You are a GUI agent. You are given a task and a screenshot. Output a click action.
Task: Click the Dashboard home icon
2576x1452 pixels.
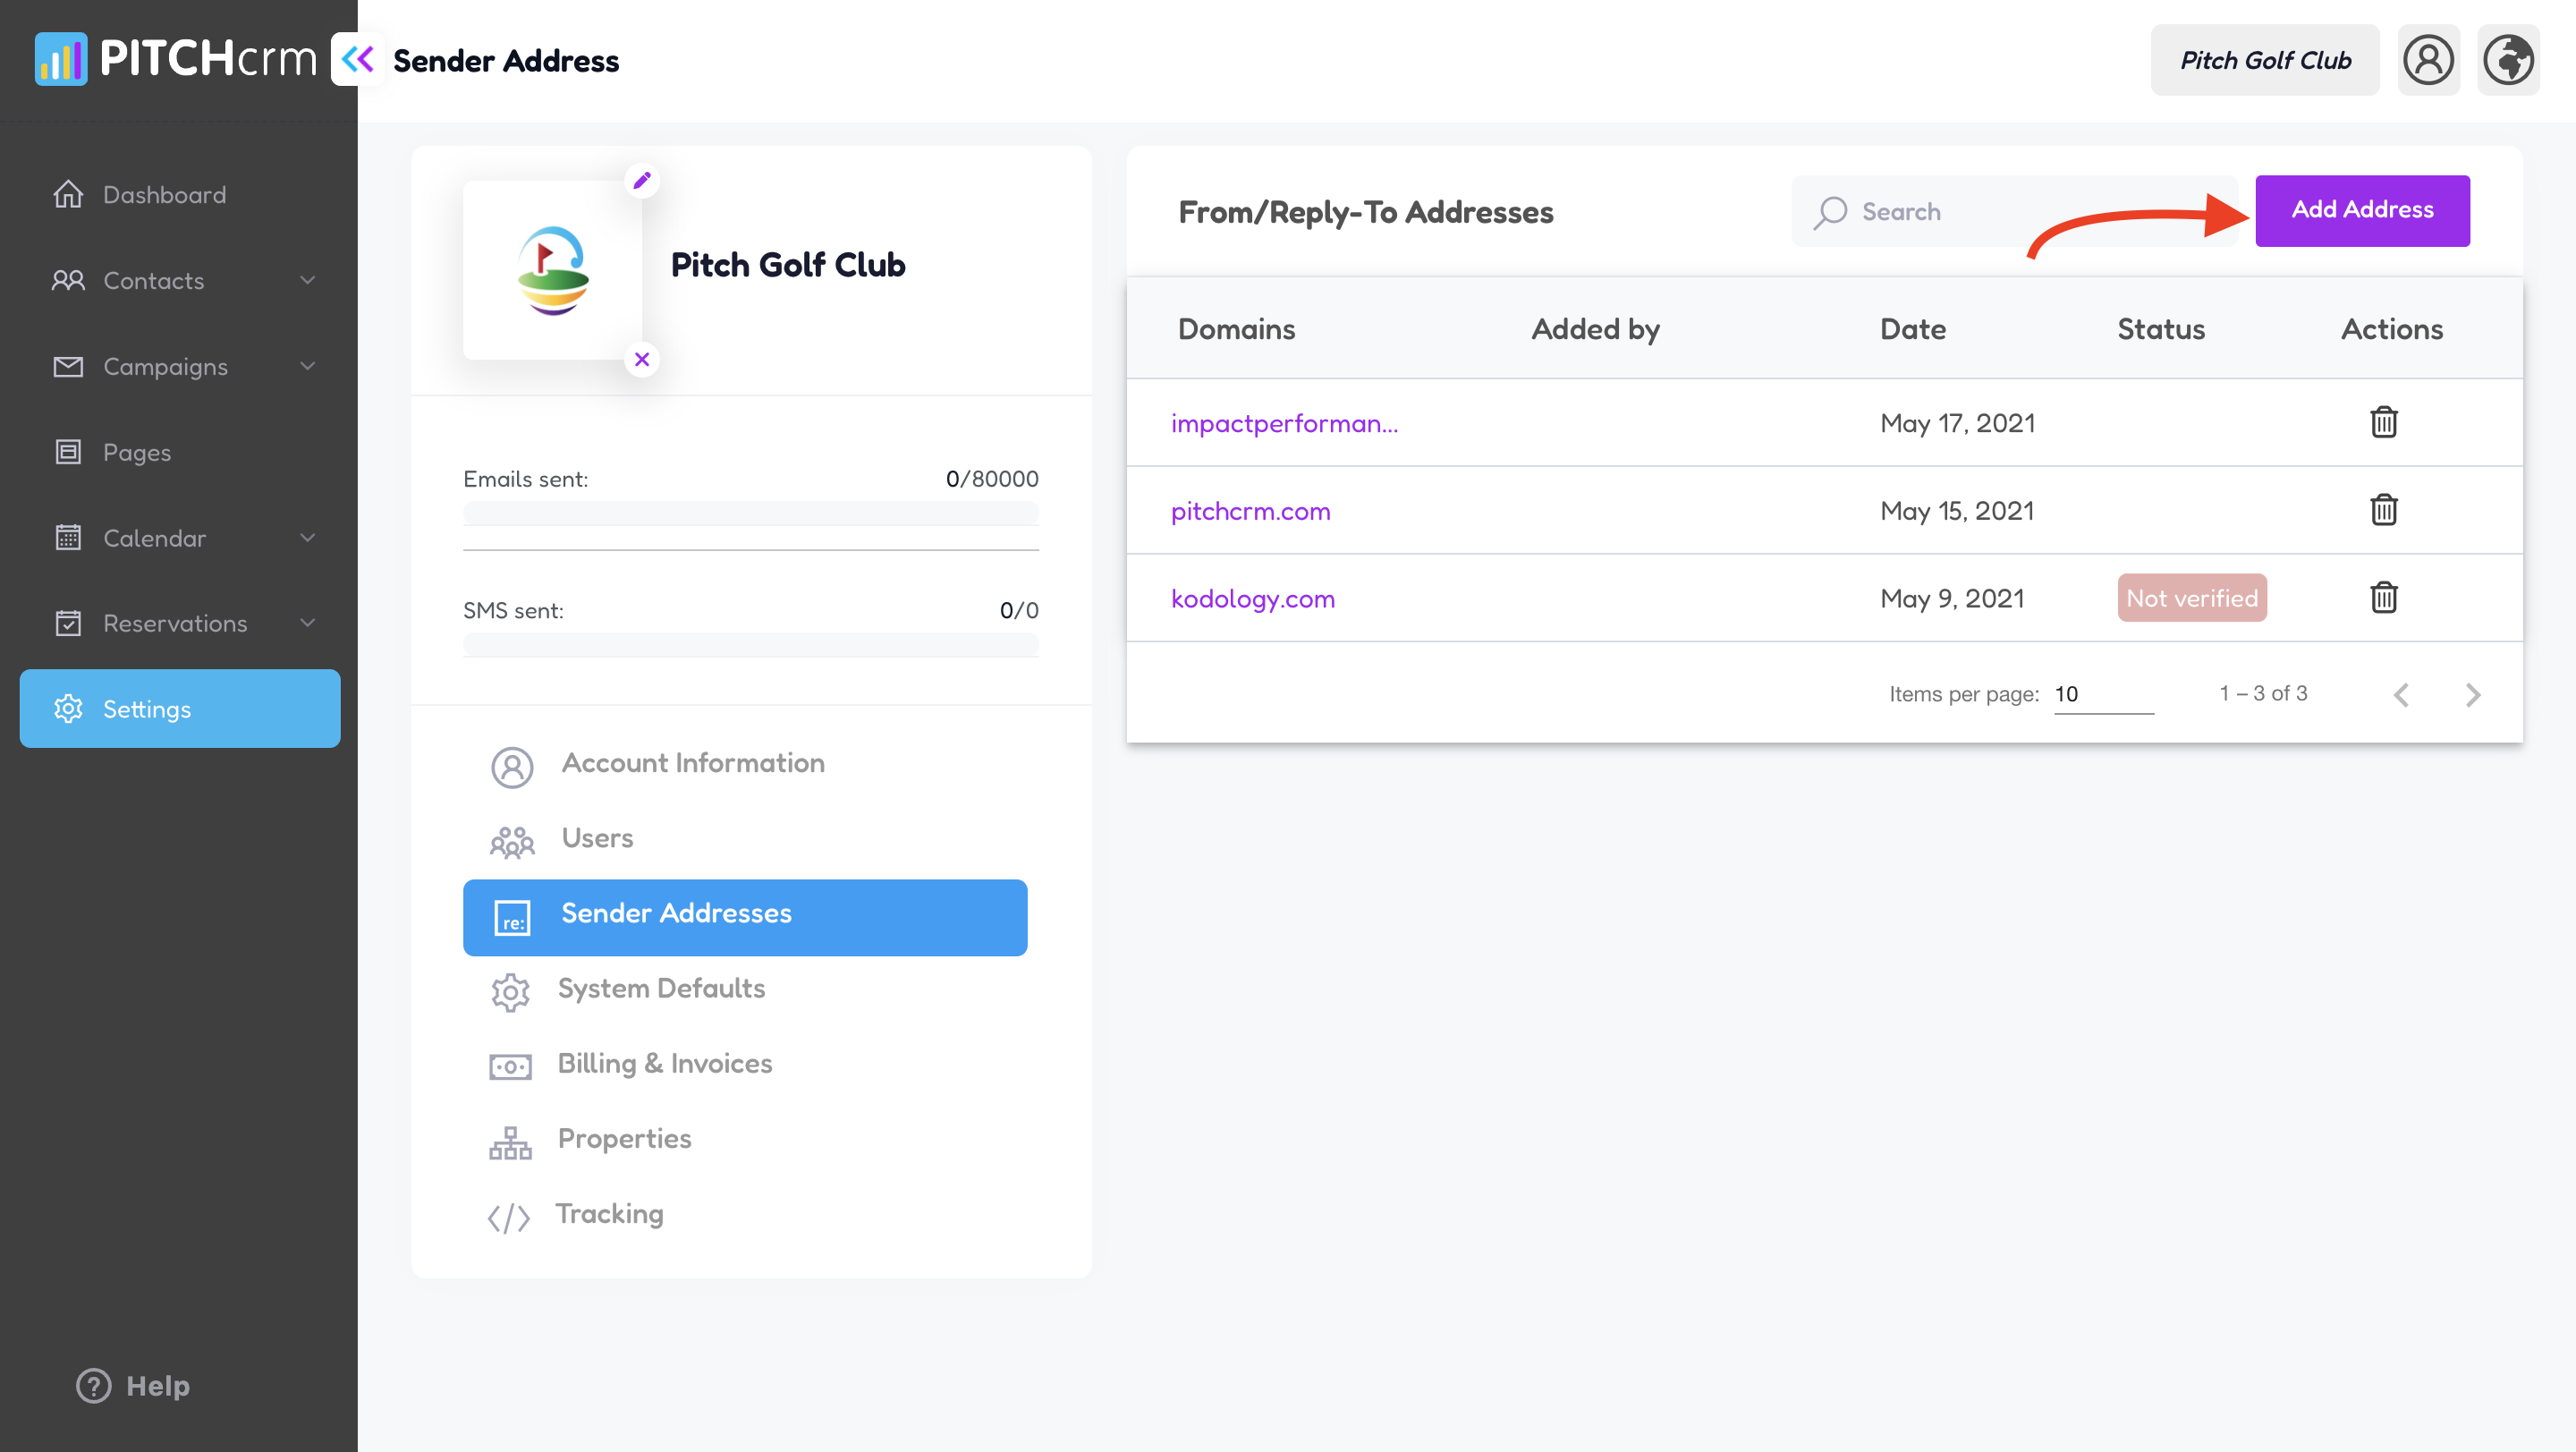point(68,194)
